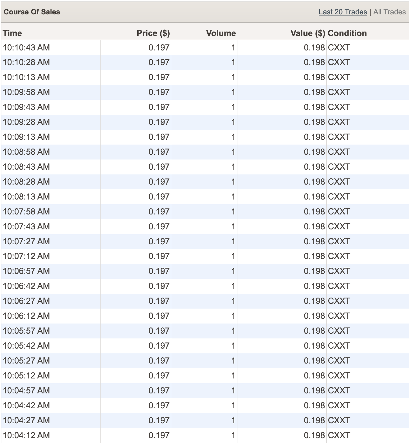Click the volume of the 10:09:28 AM trade
The width and height of the screenshot is (409, 443).
point(233,122)
